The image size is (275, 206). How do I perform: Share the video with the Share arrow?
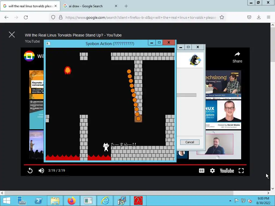click(x=237, y=58)
